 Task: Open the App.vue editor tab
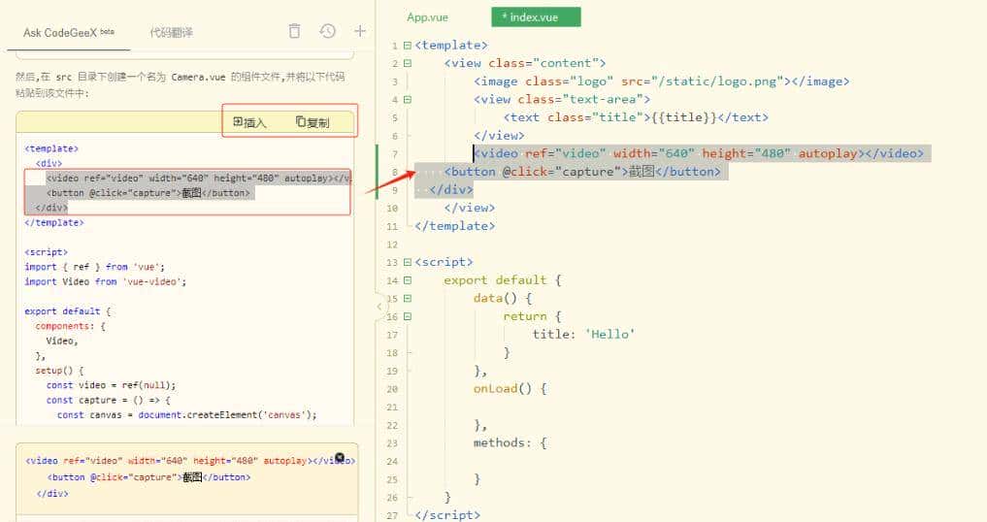[x=427, y=17]
